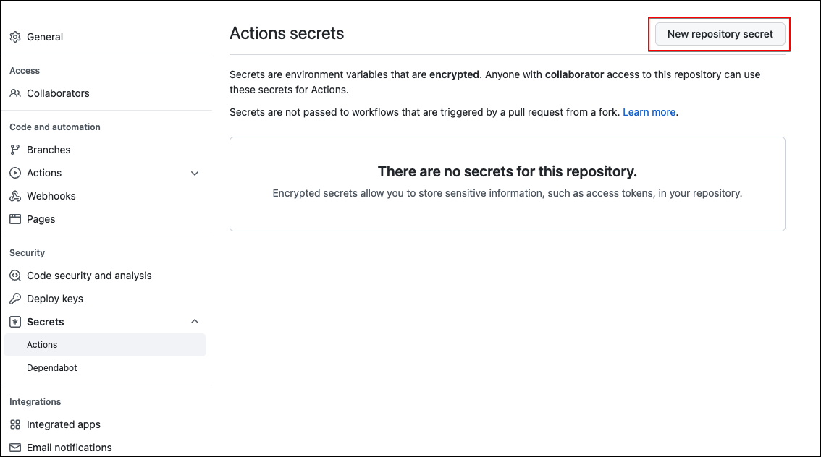Click the Email notifications envelope icon
This screenshot has height=457, width=821.
coord(15,448)
